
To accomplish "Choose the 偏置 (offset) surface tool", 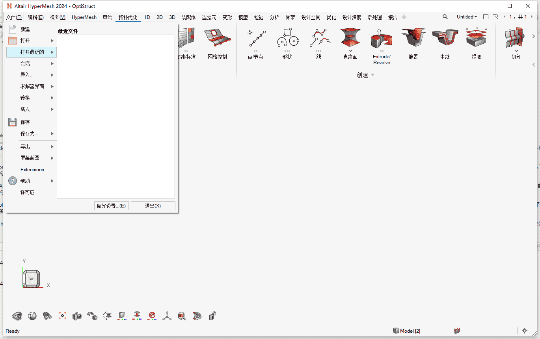I will click(413, 39).
